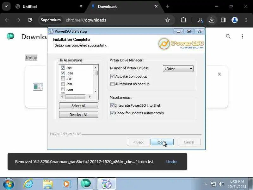Open the Extensions puzzle icon

tap(183, 20)
